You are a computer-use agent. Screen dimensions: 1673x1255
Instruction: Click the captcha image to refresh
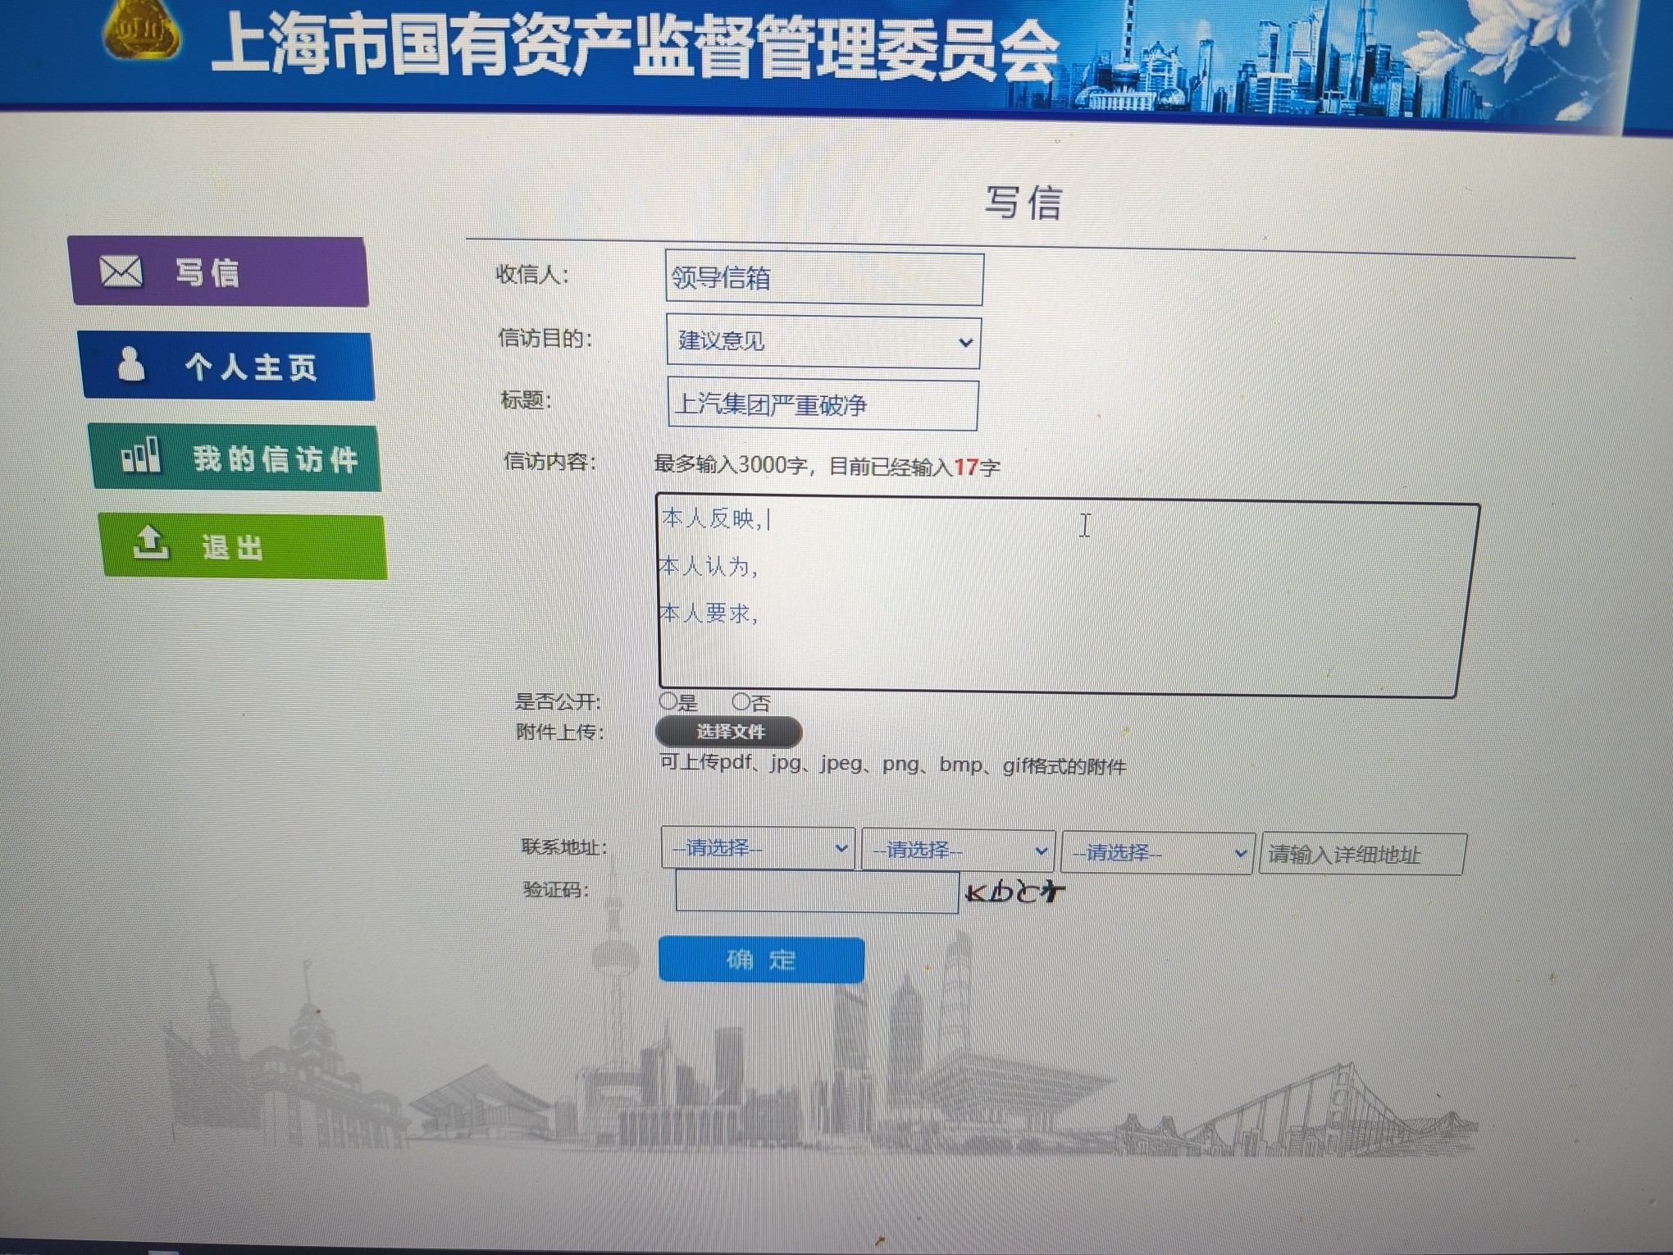click(1014, 892)
